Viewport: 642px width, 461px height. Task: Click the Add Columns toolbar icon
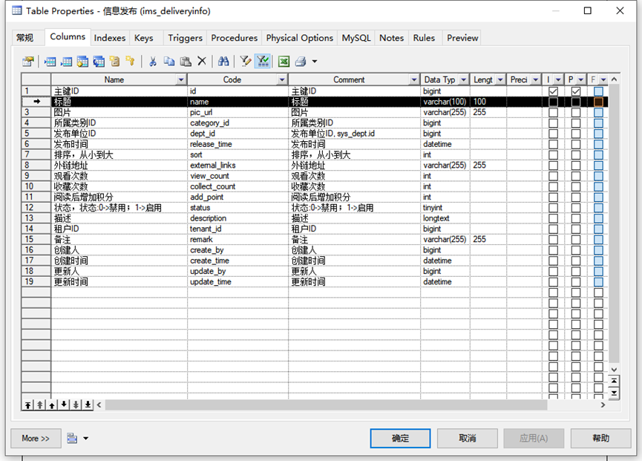(82, 62)
